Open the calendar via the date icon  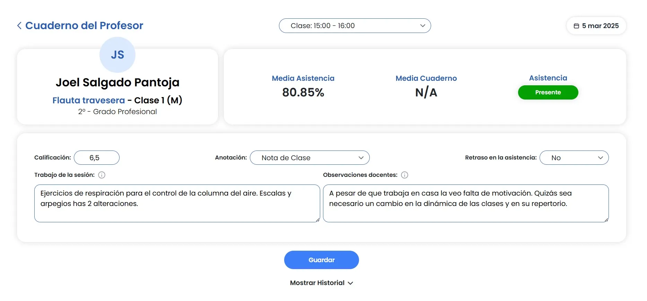[576, 26]
